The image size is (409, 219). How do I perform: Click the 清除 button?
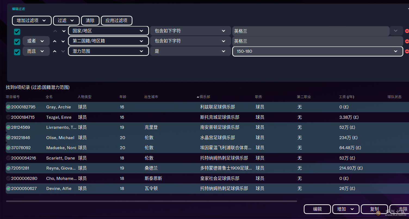[90, 20]
